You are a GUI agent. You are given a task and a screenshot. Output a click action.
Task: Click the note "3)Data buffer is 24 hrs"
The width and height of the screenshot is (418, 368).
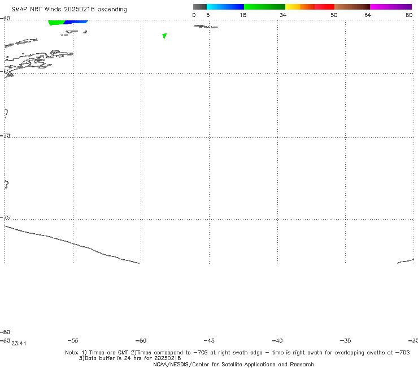point(130,358)
